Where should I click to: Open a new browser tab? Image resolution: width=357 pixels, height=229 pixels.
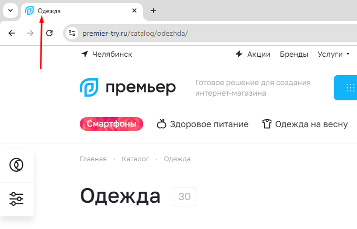click(153, 11)
